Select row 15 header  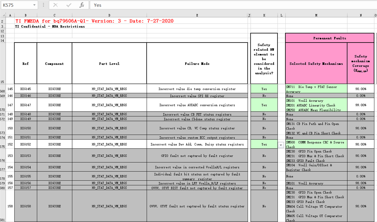3,63
